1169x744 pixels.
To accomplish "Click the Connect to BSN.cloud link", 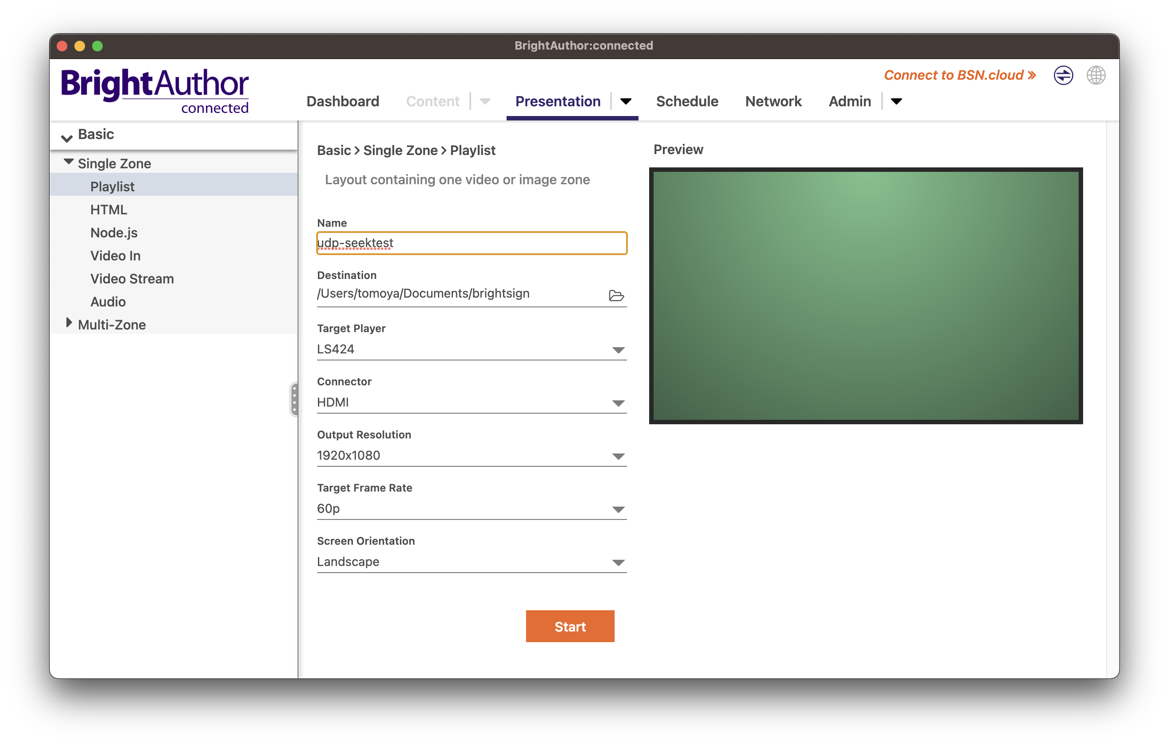I will click(x=960, y=75).
